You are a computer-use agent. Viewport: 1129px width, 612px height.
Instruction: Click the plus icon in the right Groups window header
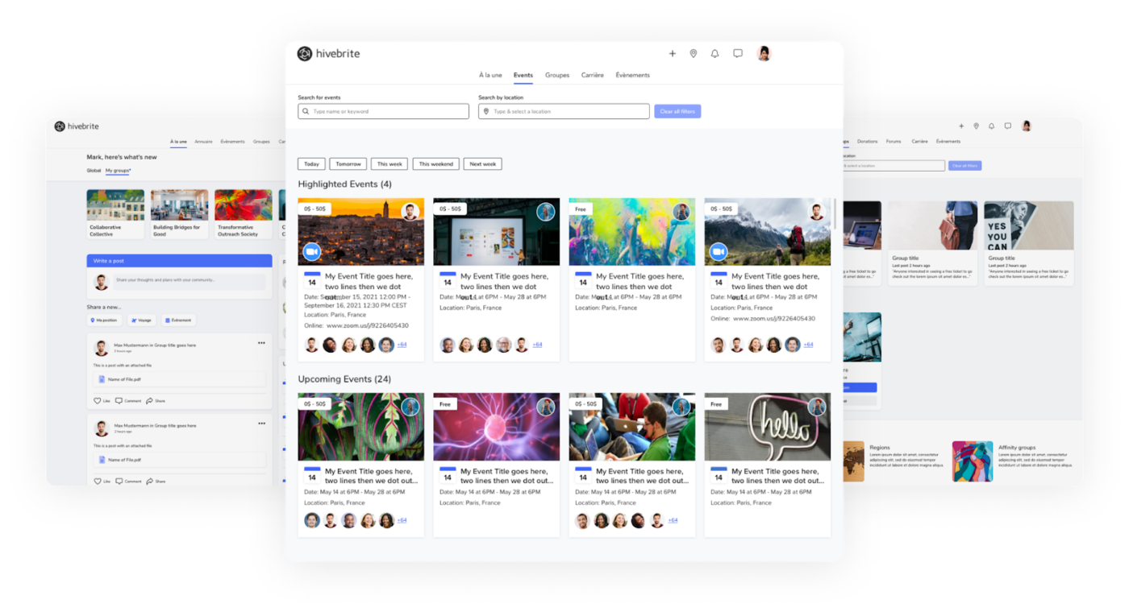click(x=961, y=126)
